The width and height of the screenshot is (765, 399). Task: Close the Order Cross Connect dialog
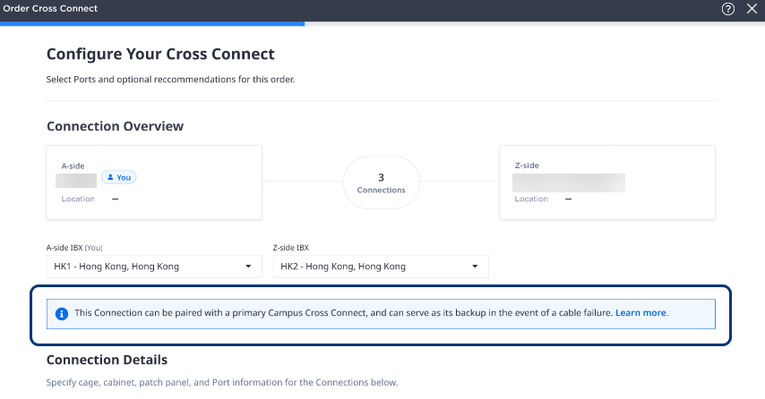point(752,9)
